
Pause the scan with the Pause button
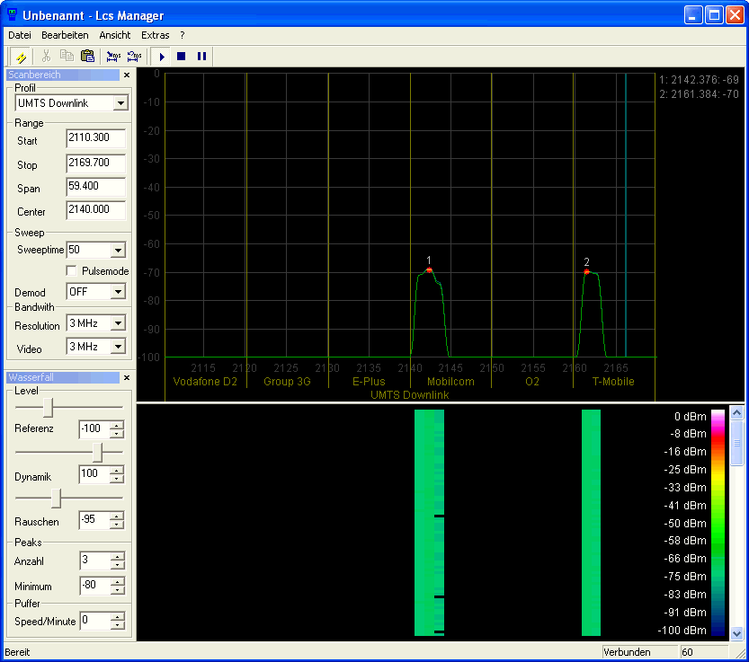click(x=201, y=57)
